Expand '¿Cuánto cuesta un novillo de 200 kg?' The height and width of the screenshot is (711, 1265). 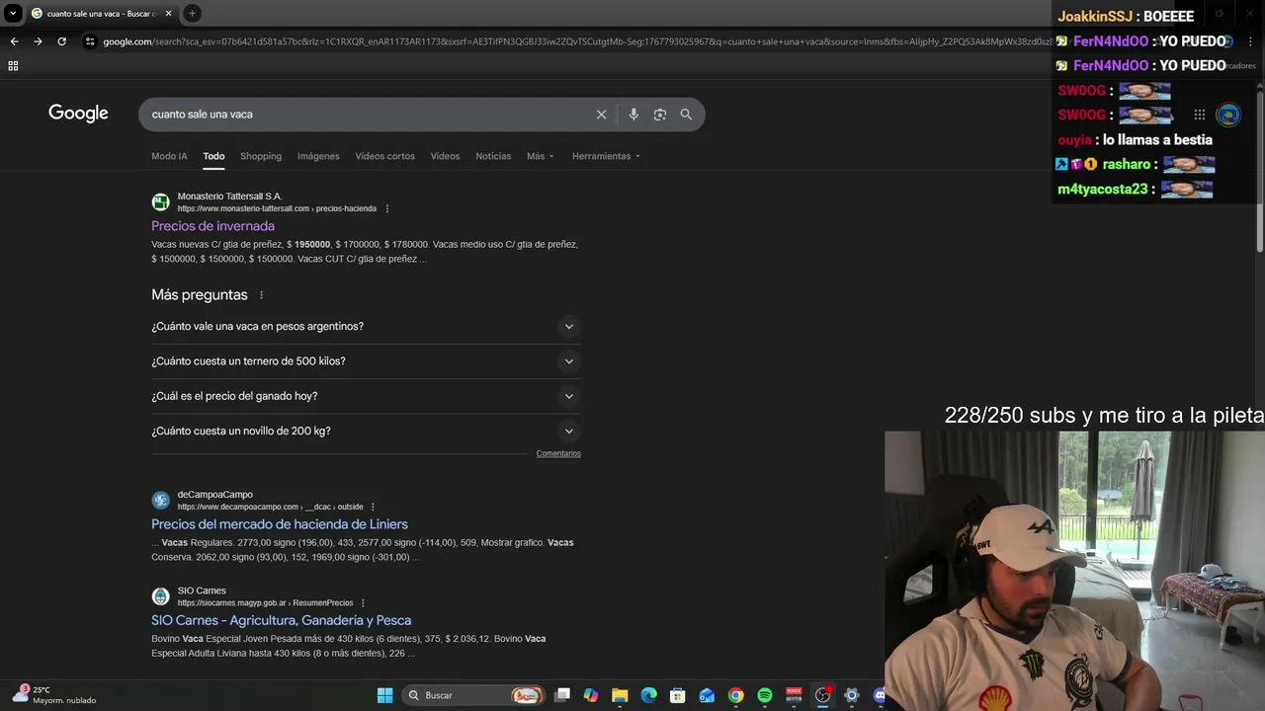coord(366,431)
